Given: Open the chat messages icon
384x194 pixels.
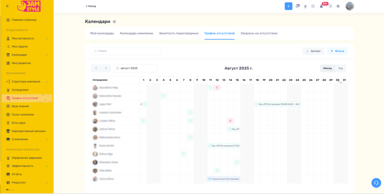Looking at the screenshot, I should 297,6.
